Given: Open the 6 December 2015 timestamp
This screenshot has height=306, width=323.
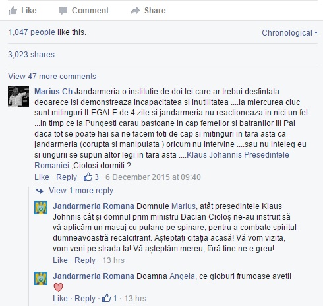Looking at the screenshot, I should [x=153, y=177].
